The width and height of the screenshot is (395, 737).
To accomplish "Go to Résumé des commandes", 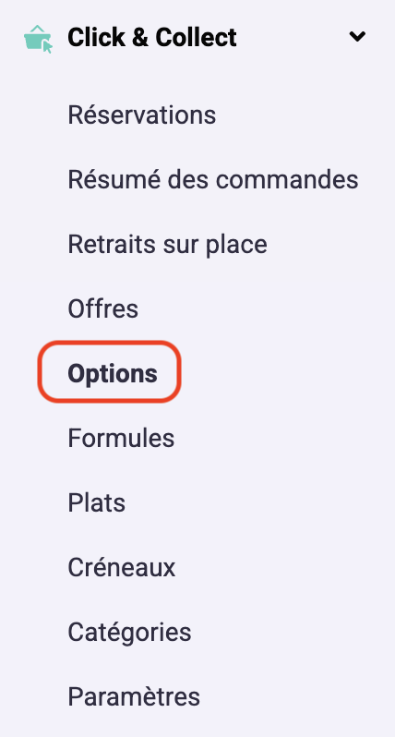I will coord(213,179).
